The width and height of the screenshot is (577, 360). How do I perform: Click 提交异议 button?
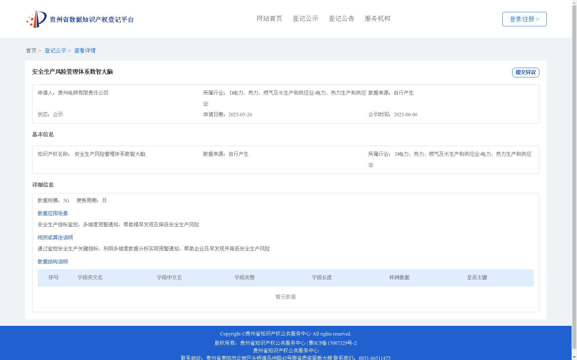[526, 72]
